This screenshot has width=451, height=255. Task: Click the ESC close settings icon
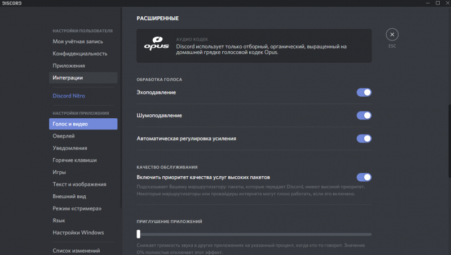(392, 34)
